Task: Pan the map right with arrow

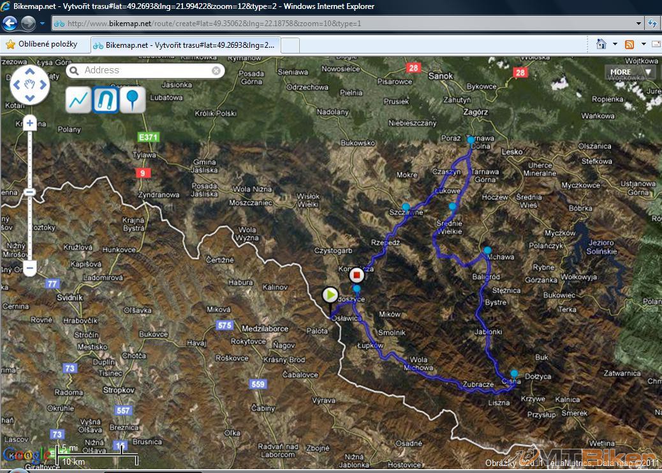Action: pyautogui.click(x=43, y=84)
